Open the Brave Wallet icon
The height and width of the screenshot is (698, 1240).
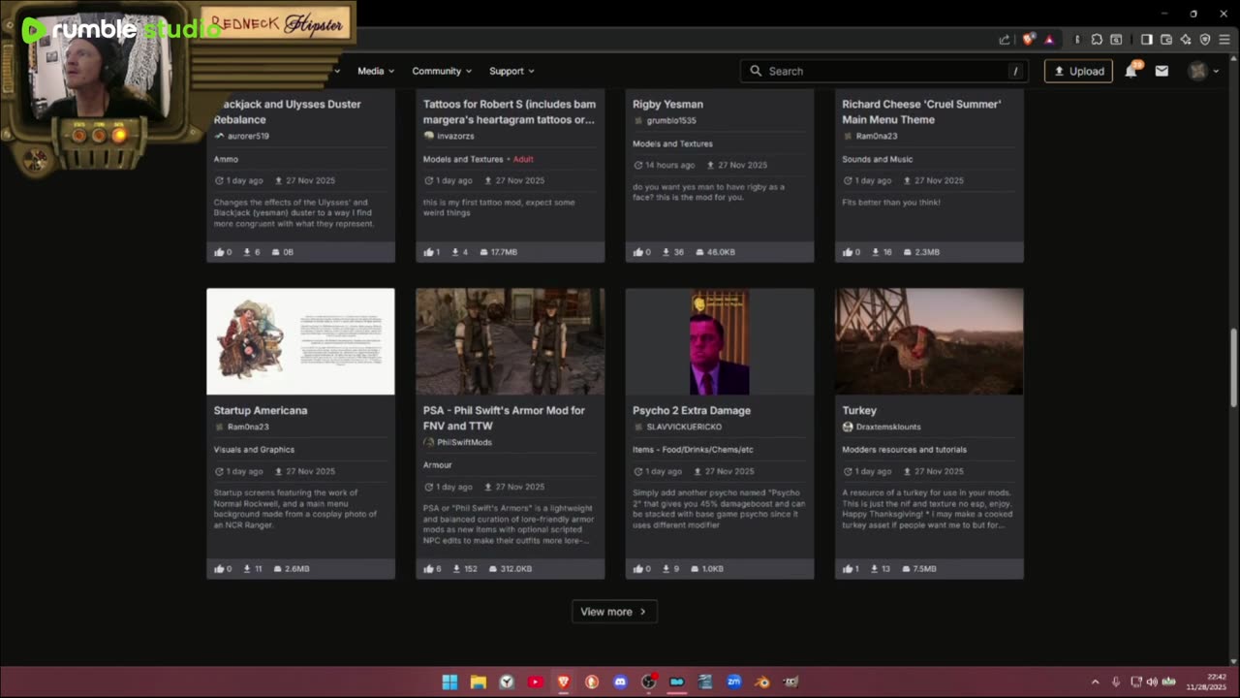[1166, 40]
